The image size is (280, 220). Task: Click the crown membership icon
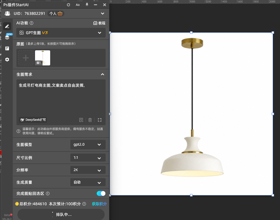pos(60,13)
